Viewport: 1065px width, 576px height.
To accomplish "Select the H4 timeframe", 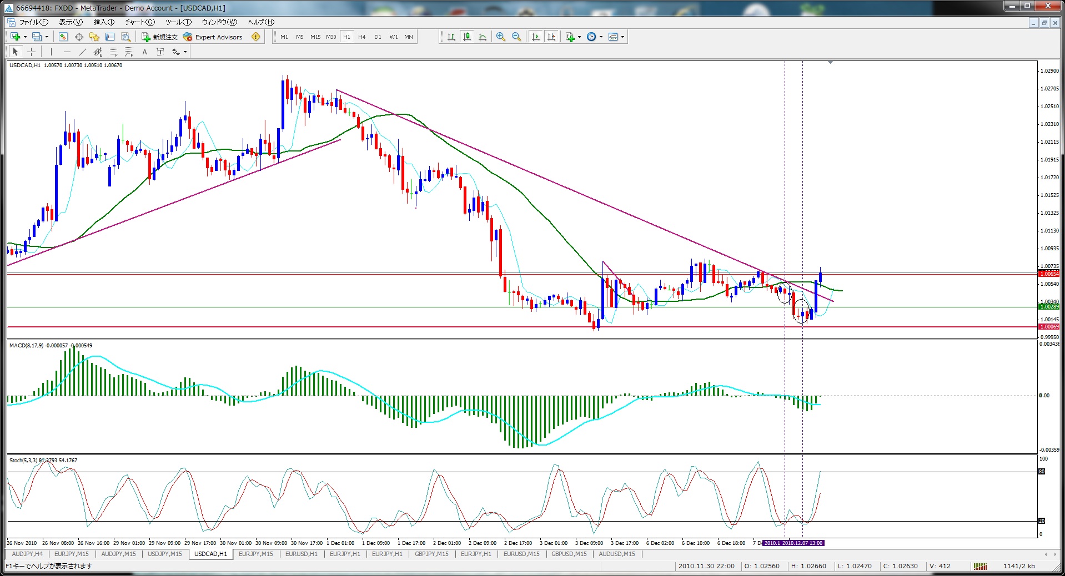I will click(362, 37).
